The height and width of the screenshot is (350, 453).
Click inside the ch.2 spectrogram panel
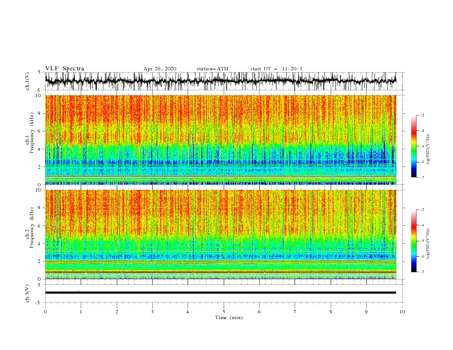220,234
